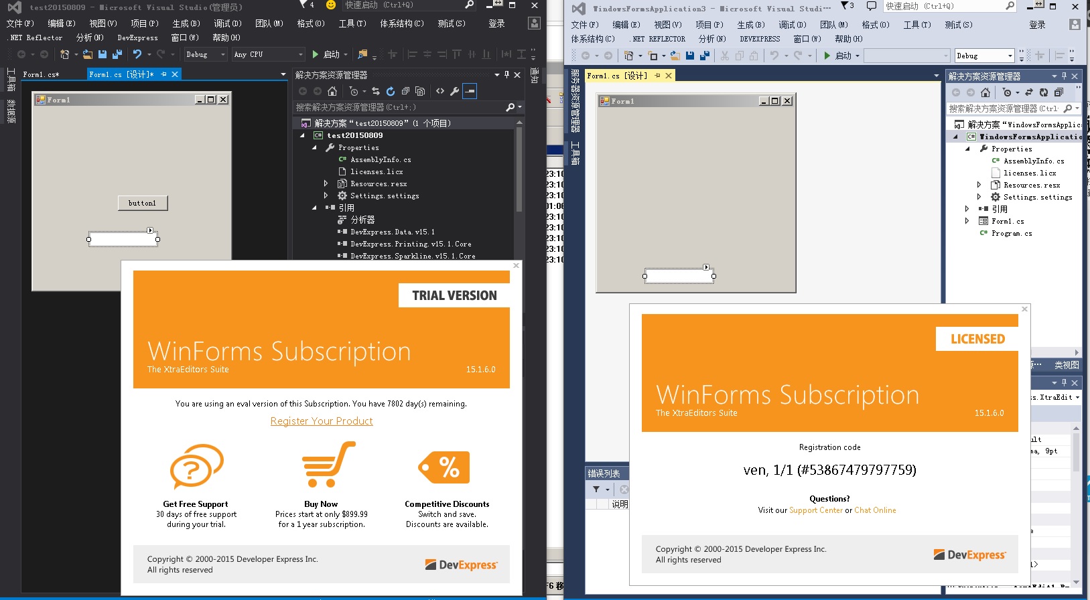Close the TRIAL VERSION about dialog
This screenshot has height=600, width=1090.
coord(516,266)
